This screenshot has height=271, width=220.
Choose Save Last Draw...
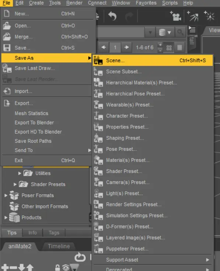(x=47, y=68)
